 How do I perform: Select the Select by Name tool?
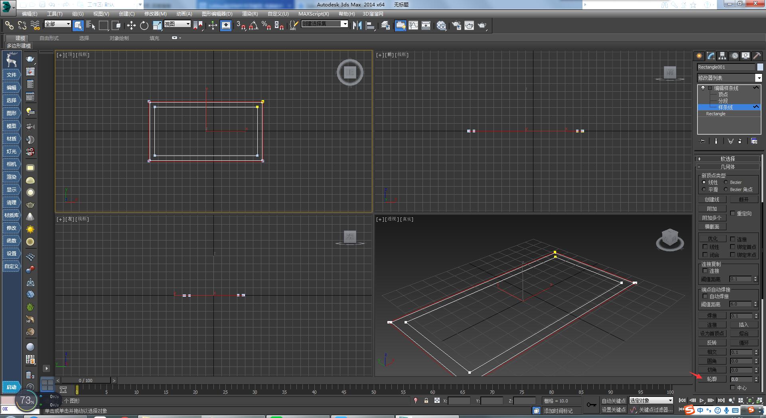coord(91,25)
